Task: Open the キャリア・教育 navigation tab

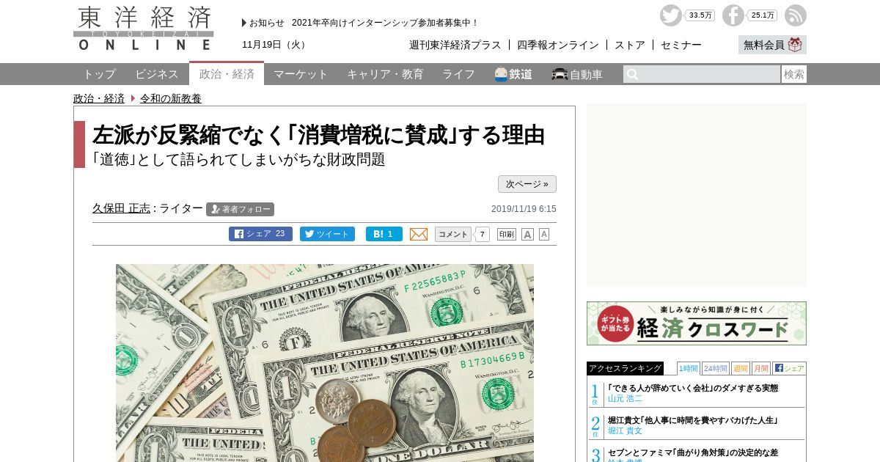Action: coord(385,74)
